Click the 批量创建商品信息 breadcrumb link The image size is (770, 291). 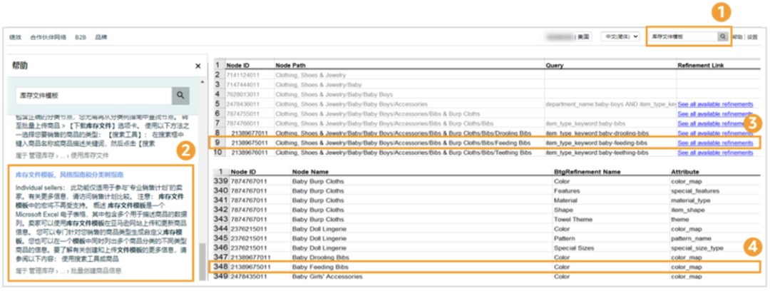[x=96, y=270]
